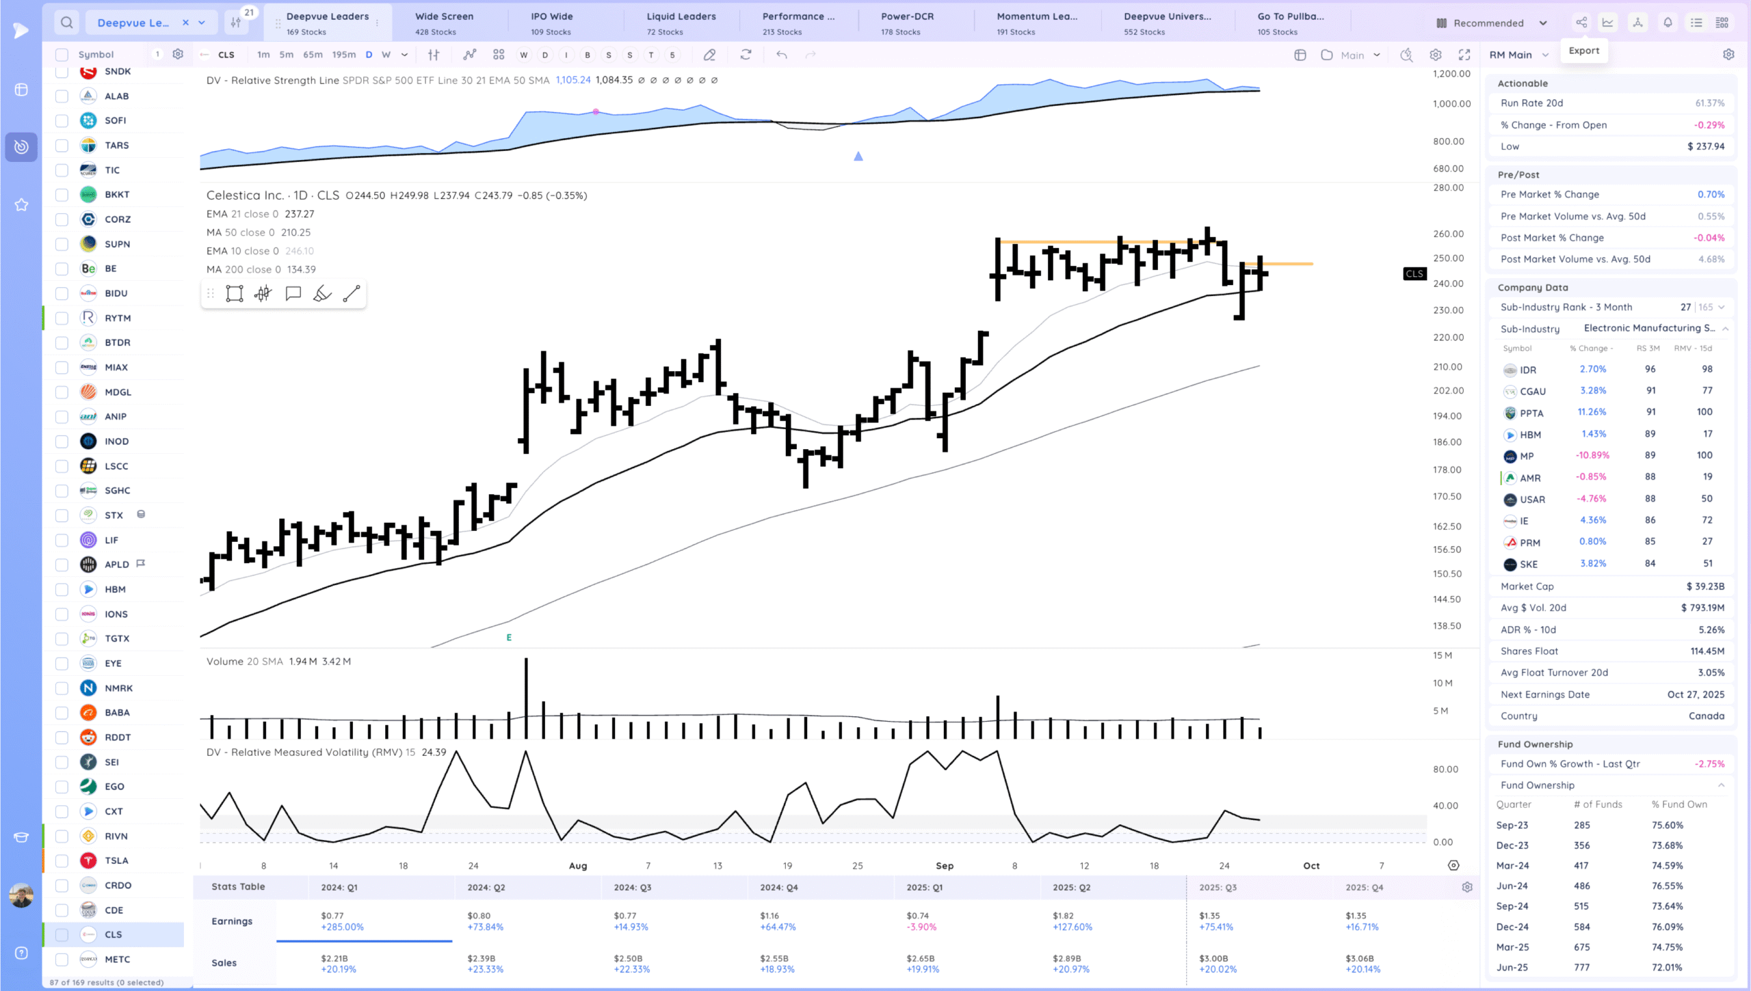This screenshot has height=991, width=1751.
Task: Check the SNDK row checkbox
Action: (62, 71)
